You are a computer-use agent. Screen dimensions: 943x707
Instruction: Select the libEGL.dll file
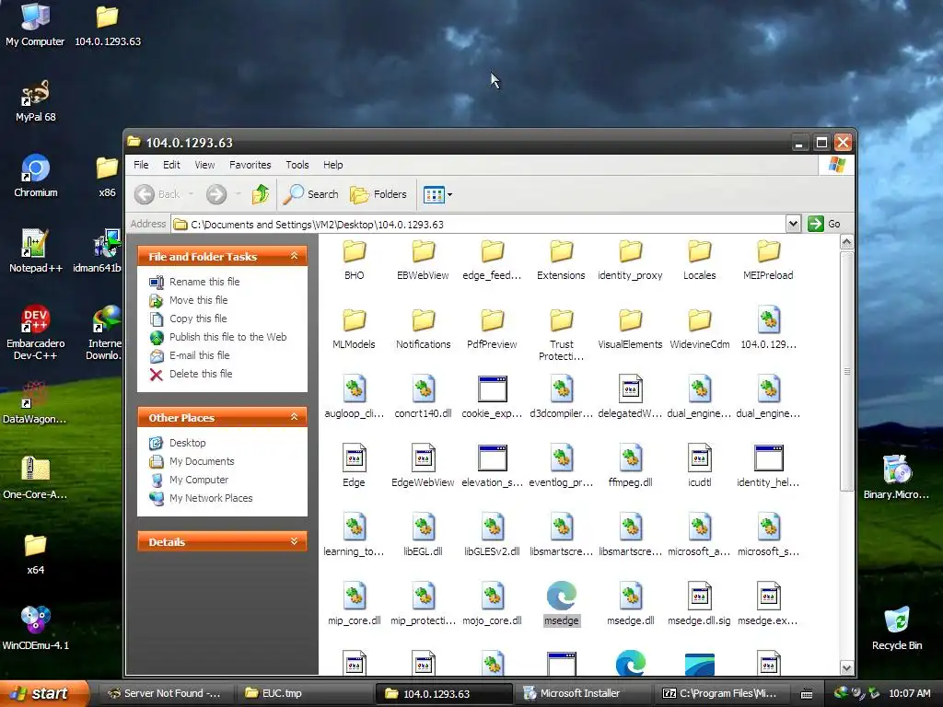tap(423, 537)
